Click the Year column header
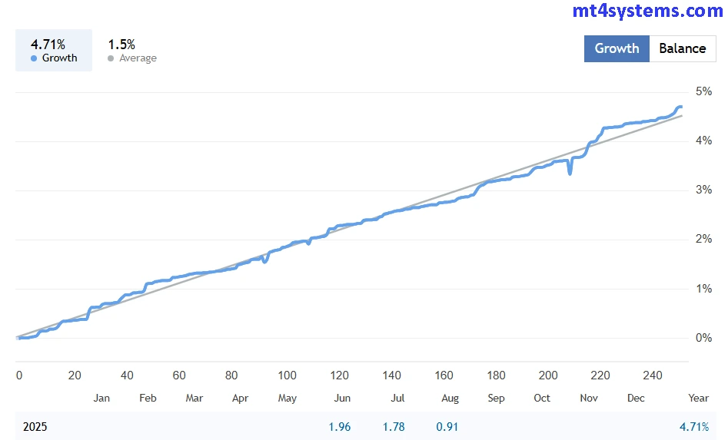The image size is (728, 440). pyautogui.click(x=698, y=398)
